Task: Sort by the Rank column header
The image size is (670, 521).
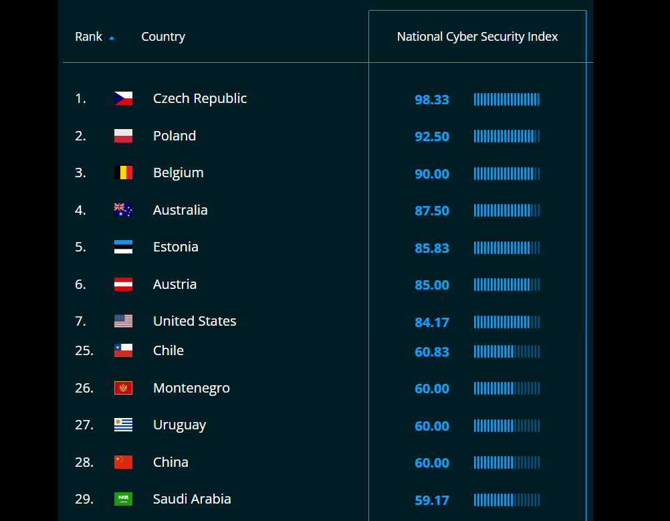Action: point(88,37)
